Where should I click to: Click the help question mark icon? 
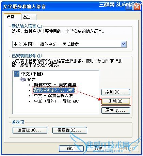[x=129, y=7]
